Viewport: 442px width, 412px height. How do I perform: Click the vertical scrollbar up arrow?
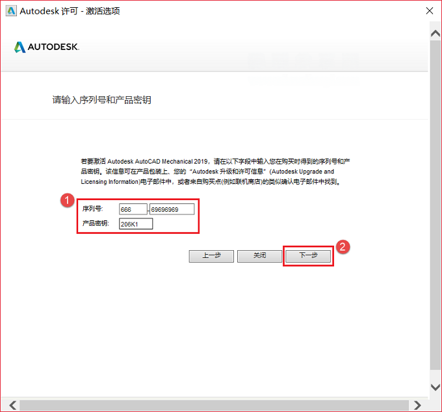435,34
